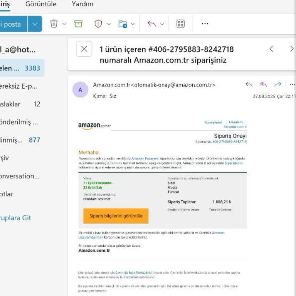Open the Taslaklar folder with 12 items

click(x=20, y=104)
